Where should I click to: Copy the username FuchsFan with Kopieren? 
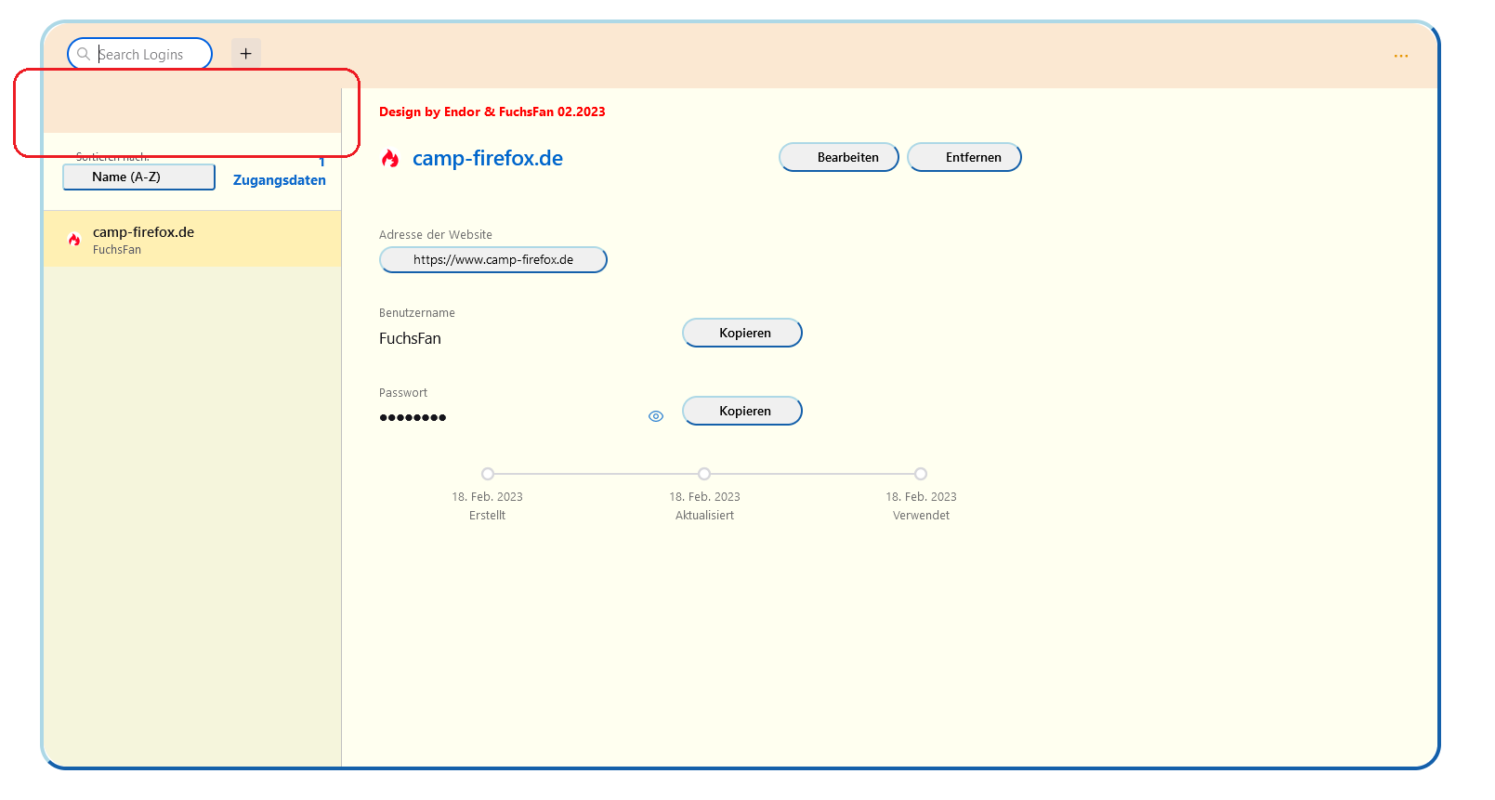coord(742,333)
